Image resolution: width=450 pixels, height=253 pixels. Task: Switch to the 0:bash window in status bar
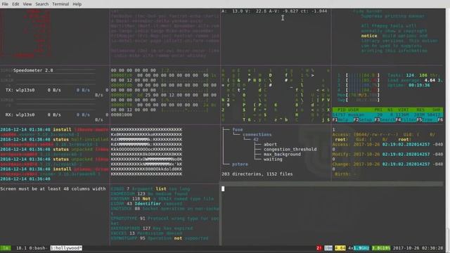tap(39, 248)
